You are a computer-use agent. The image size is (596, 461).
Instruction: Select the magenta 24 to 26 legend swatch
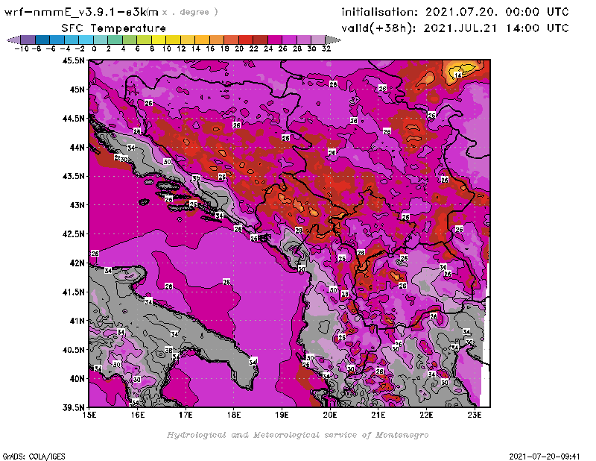pyautogui.click(x=274, y=40)
